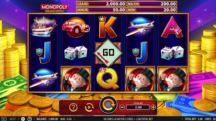Select the GO diamond symbol on the reels
216x121 pixels.
point(108,53)
